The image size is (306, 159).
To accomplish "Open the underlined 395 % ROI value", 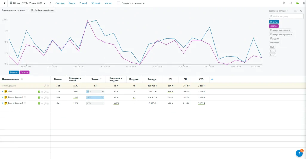I will 170,92.
